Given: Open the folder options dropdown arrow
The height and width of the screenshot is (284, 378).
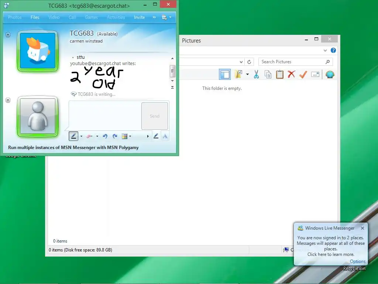Looking at the screenshot, I should tap(247, 74).
